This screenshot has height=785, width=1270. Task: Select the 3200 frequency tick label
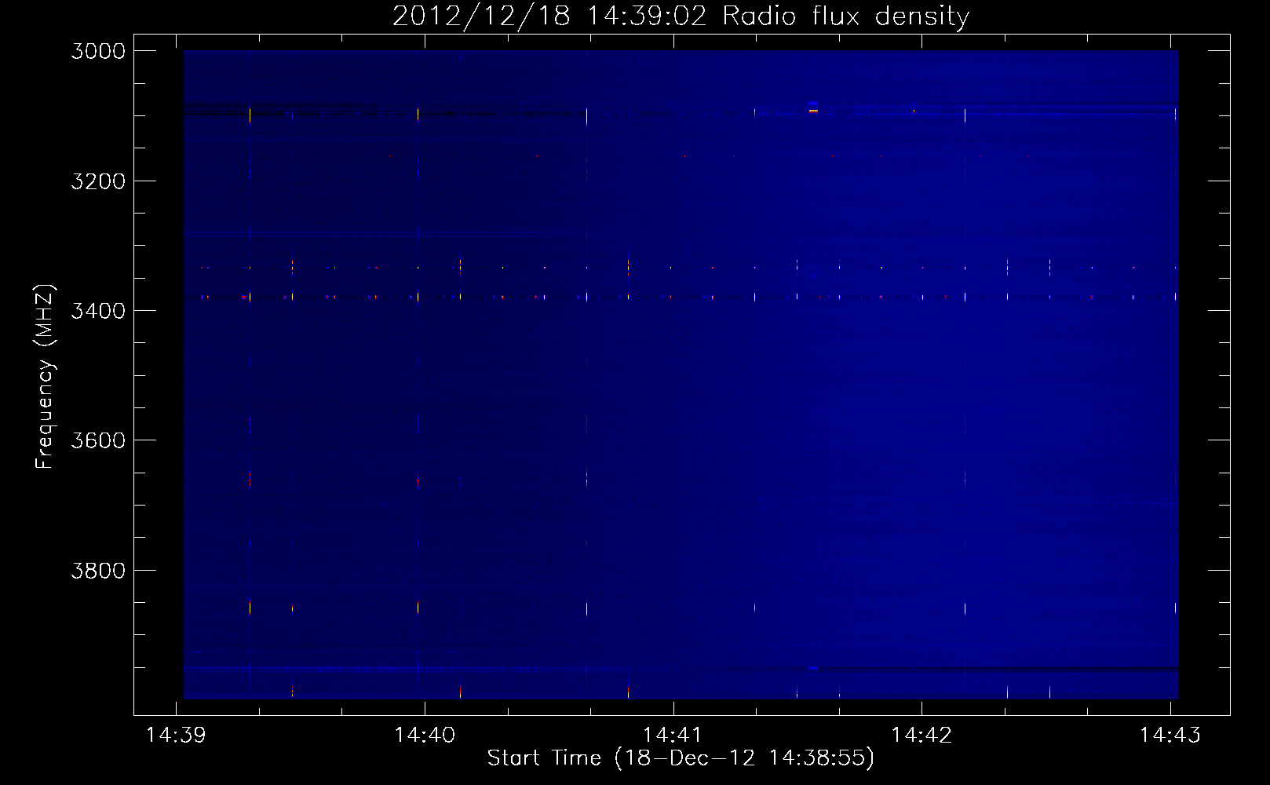(x=98, y=181)
